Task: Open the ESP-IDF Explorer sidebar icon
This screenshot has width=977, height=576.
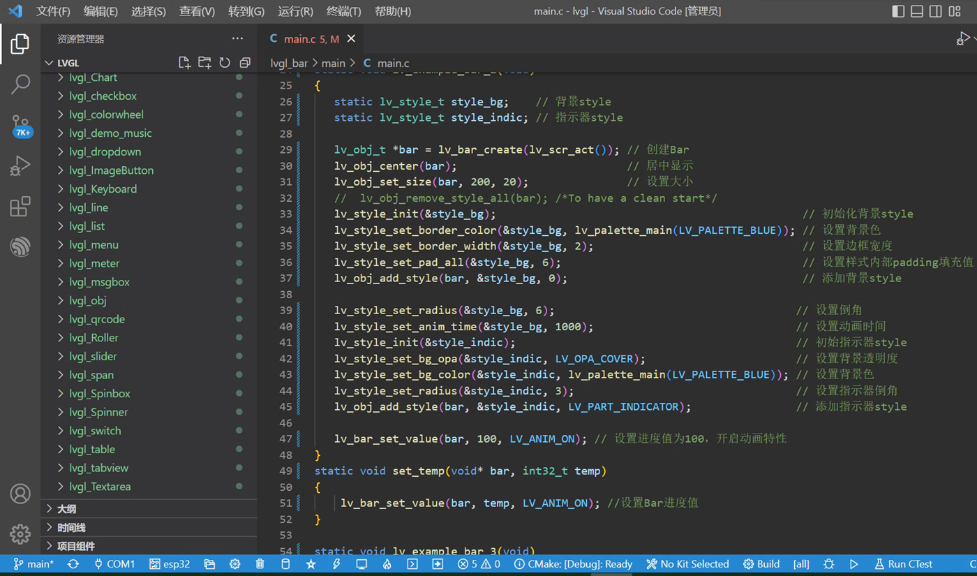Action: (20, 246)
